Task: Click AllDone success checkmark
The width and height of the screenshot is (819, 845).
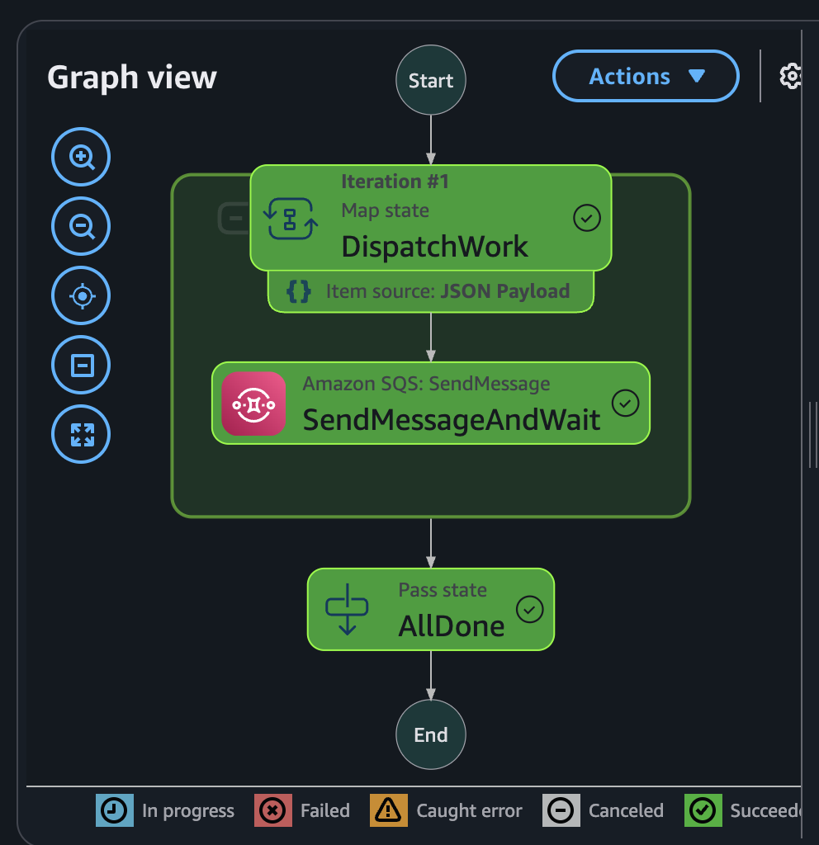Action: click(x=529, y=610)
